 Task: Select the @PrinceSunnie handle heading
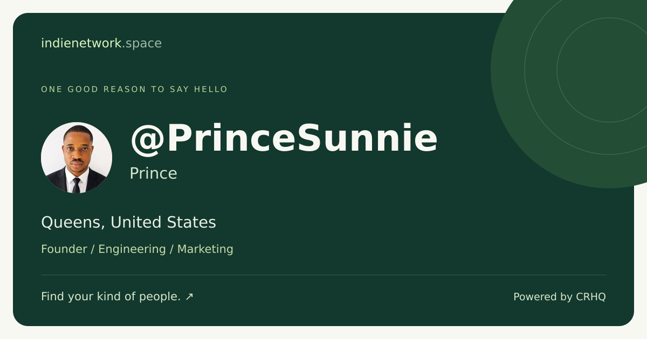284,139
